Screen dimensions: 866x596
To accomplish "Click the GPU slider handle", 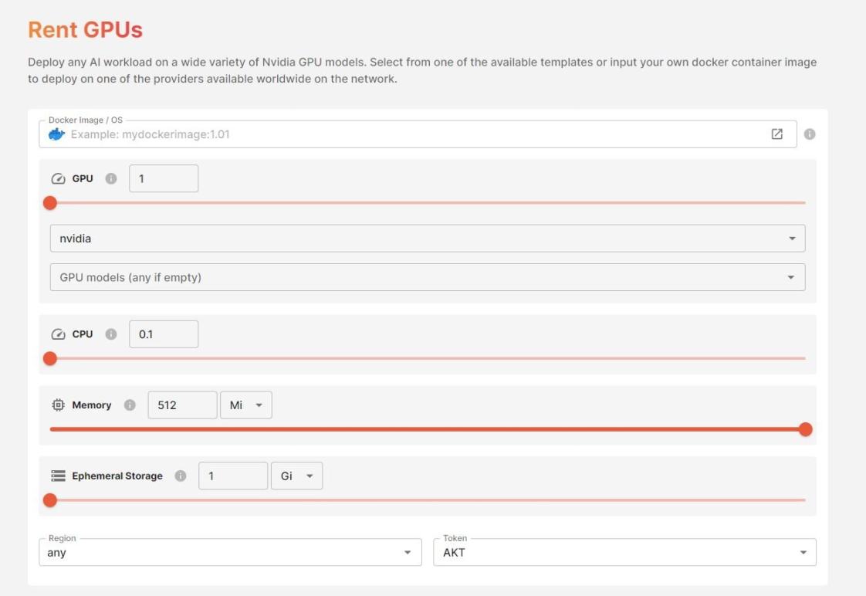I will (50, 203).
